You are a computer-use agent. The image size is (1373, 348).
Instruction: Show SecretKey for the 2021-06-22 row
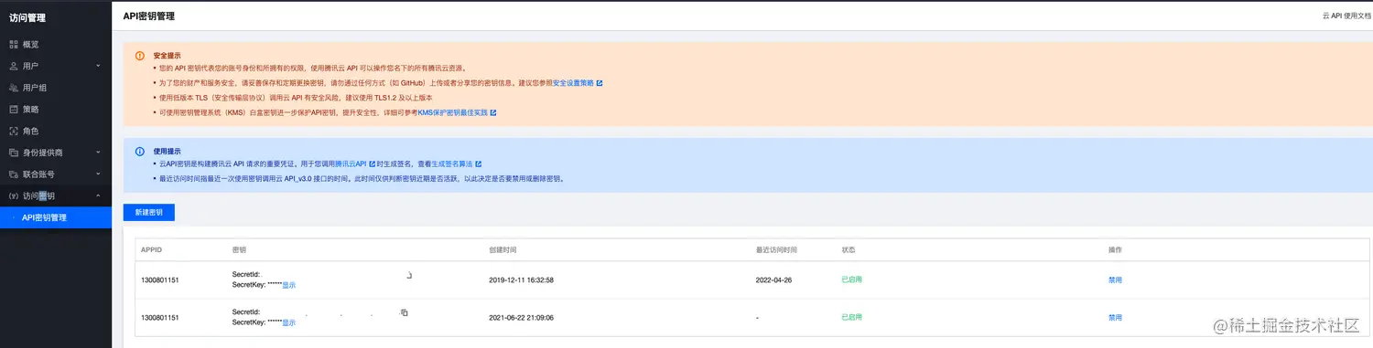tap(288, 322)
